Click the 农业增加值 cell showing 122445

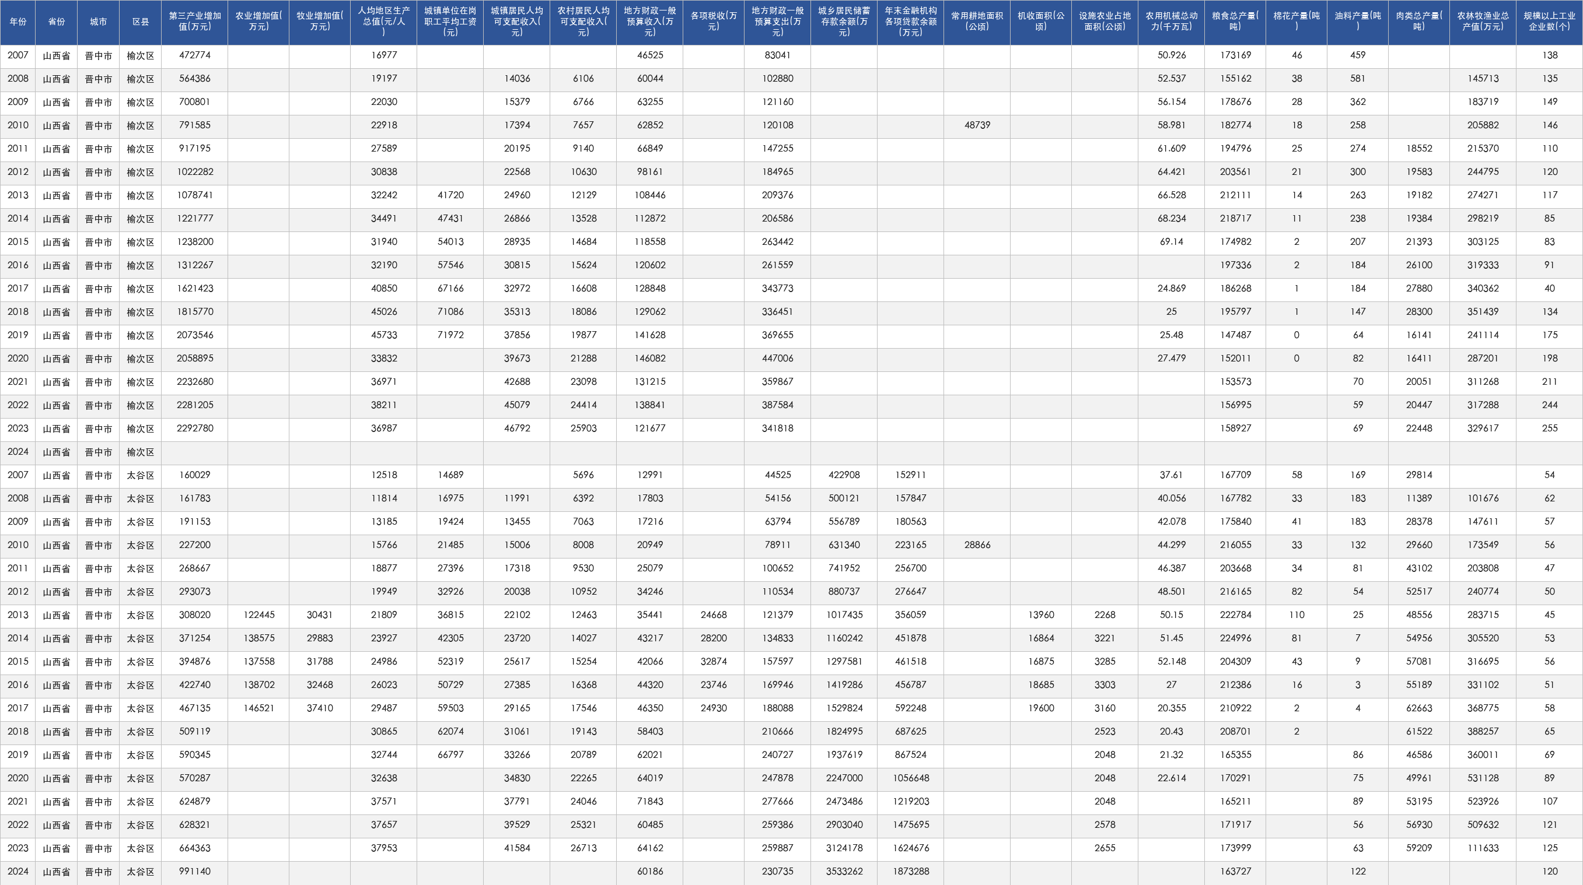click(x=258, y=614)
